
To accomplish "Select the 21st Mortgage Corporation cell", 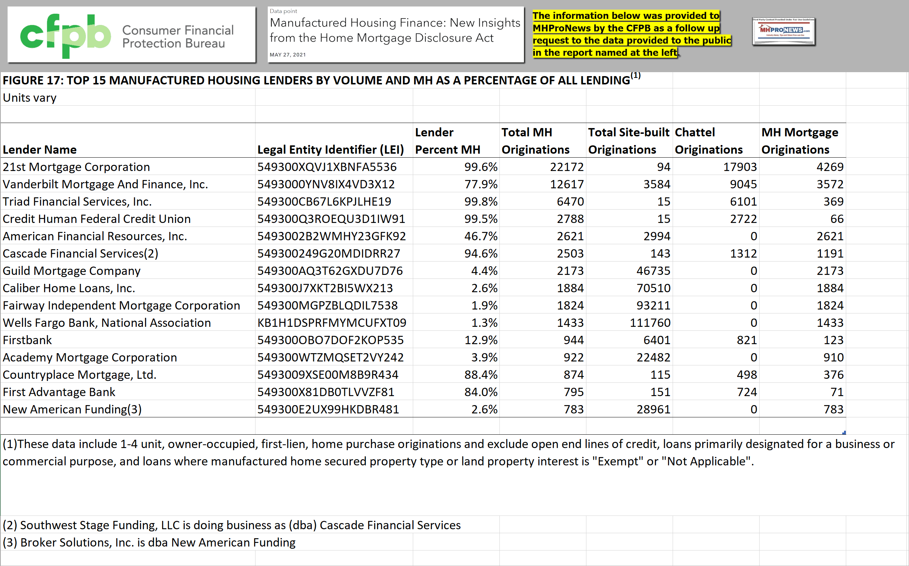I will coord(77,167).
